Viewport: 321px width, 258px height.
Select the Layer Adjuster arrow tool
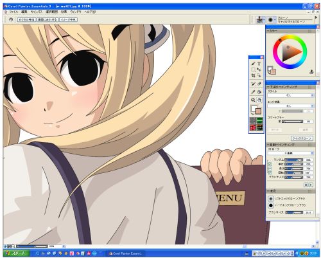click(259, 69)
